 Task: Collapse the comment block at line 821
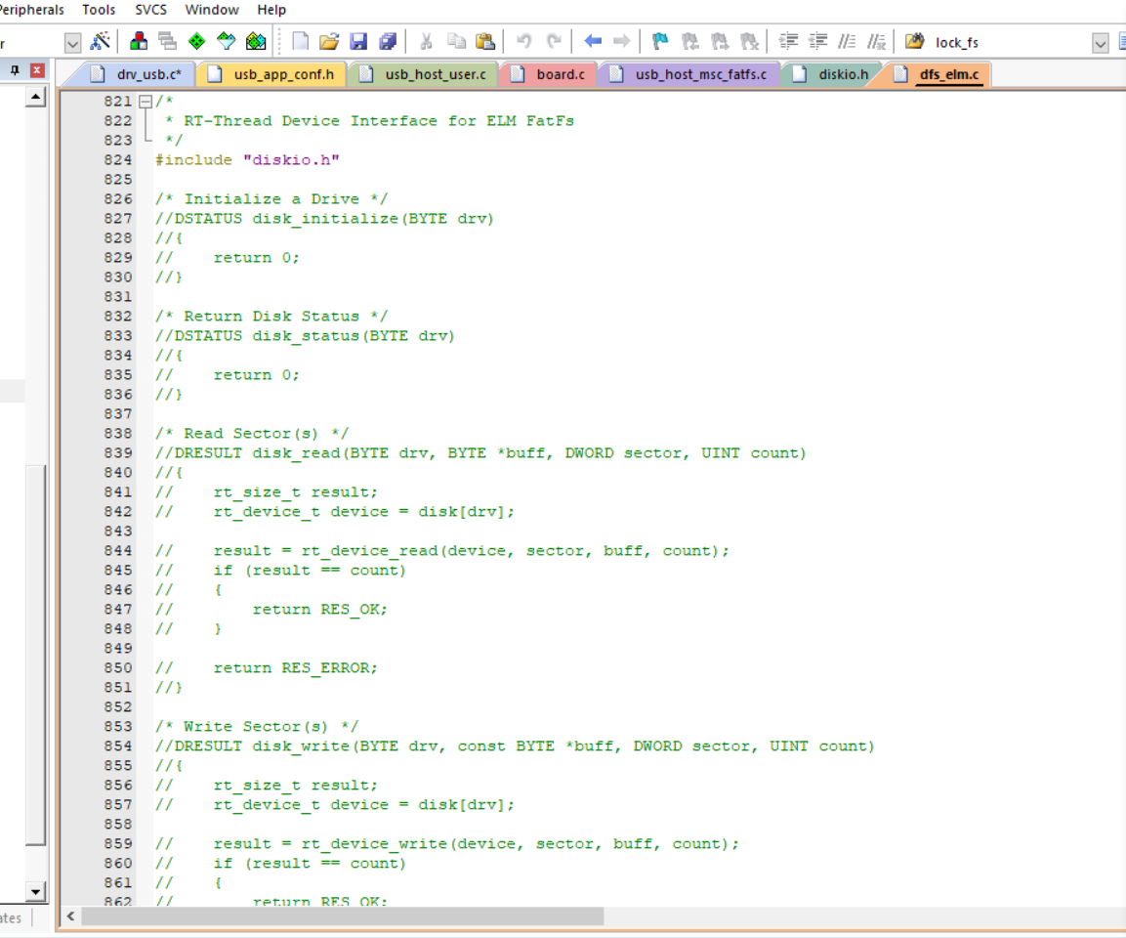pos(146,102)
